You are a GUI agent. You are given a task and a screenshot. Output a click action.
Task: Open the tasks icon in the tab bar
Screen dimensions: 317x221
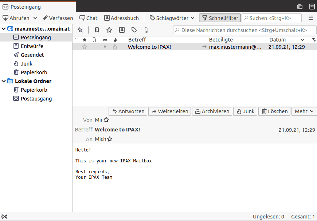(312, 6)
